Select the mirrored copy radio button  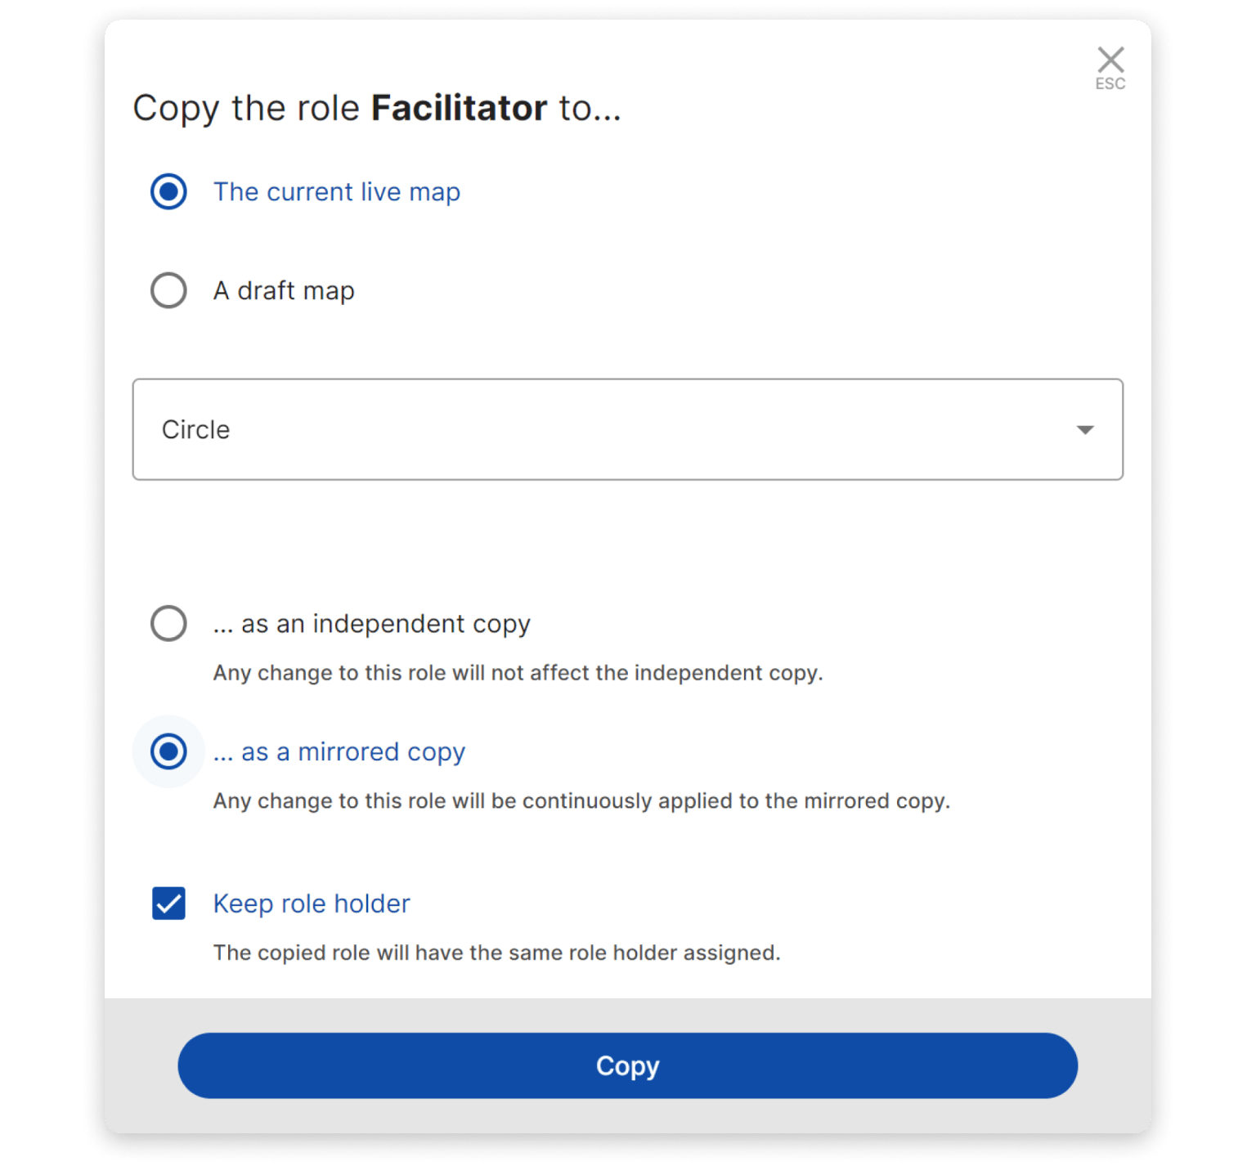[x=168, y=751]
